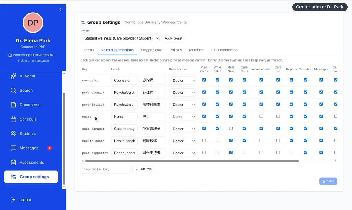Click the Documents page icon
Image resolution: width=352 pixels, height=210 pixels.
[13, 105]
